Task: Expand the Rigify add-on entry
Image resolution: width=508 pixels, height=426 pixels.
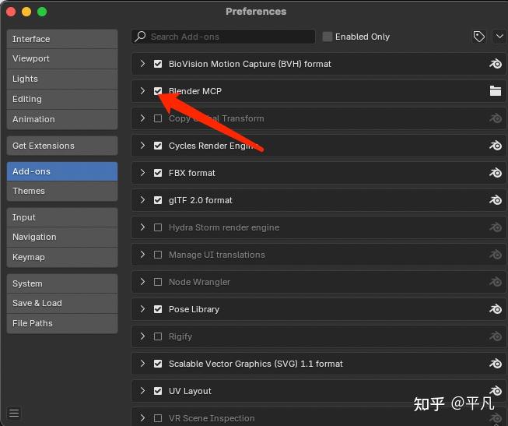Action: click(x=142, y=336)
